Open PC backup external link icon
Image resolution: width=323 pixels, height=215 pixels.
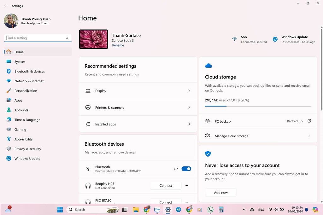coord(309,121)
